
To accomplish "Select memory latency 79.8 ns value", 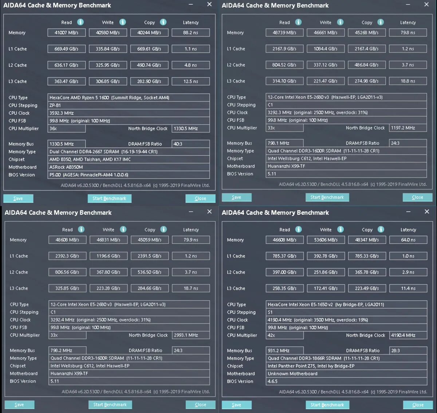I will tap(408, 32).
